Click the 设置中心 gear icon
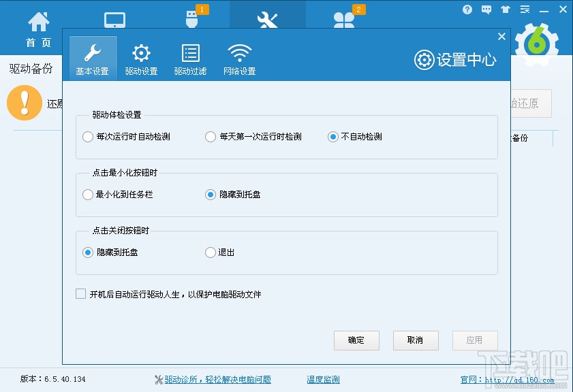 (x=424, y=60)
